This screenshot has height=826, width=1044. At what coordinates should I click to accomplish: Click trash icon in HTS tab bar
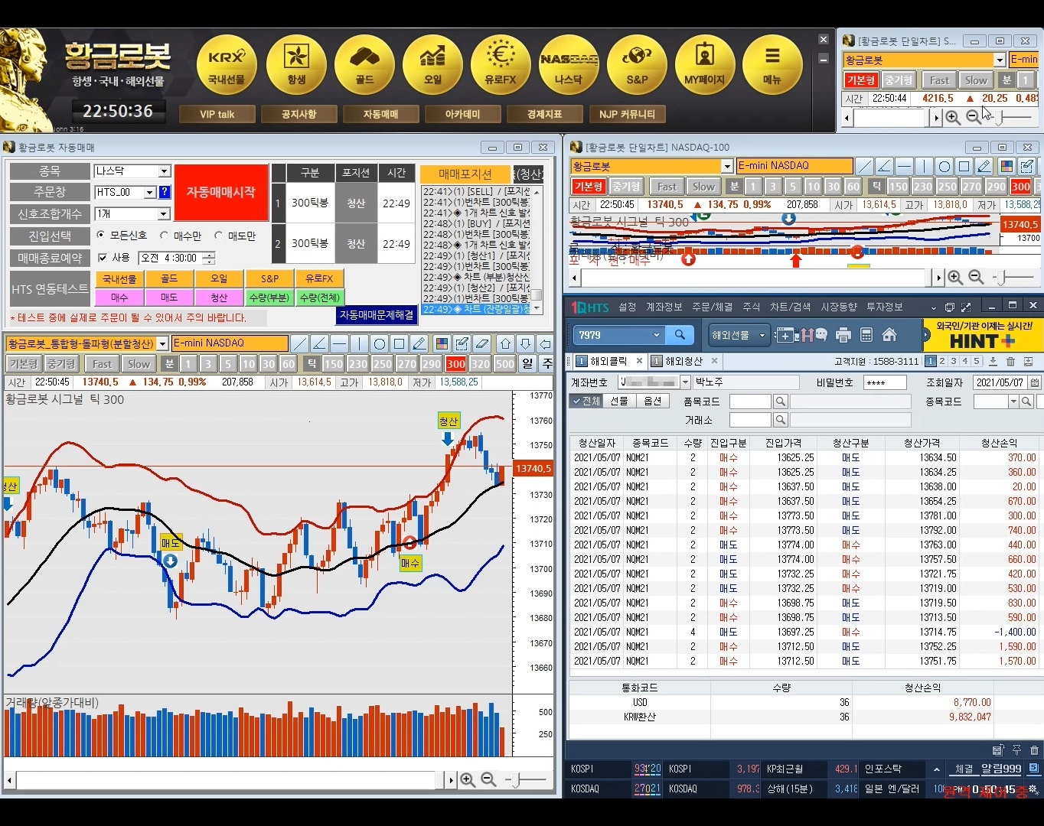(1010, 361)
